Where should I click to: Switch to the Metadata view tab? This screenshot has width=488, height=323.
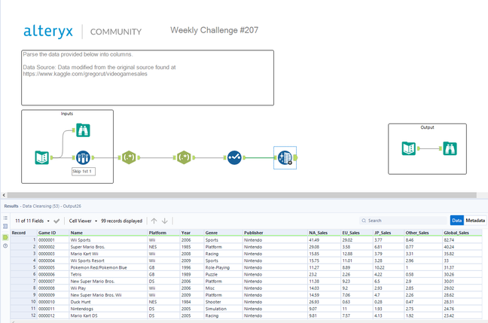point(475,221)
